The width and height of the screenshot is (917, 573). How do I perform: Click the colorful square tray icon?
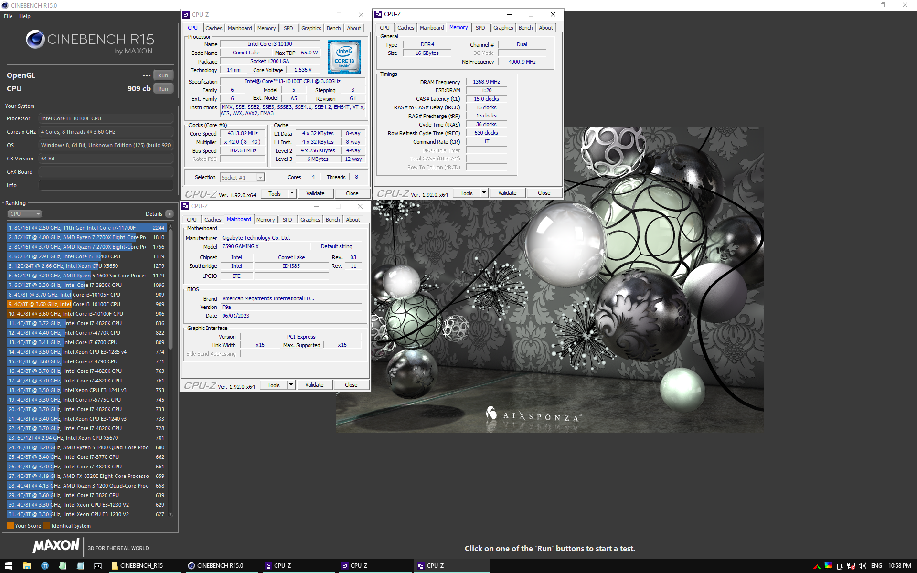[828, 566]
